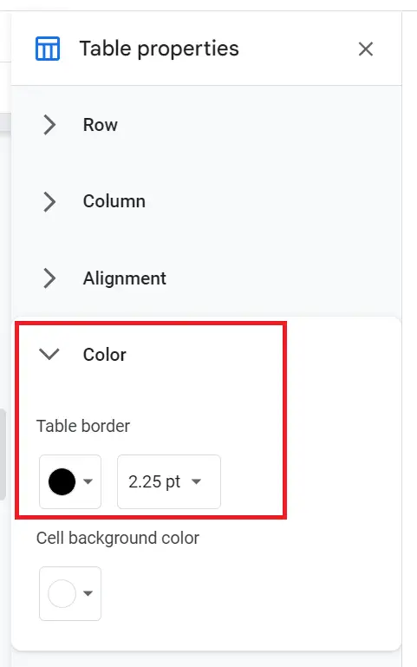Viewport: 417px width, 667px height.
Task: Click the Table properties panel icon
Action: [48, 49]
